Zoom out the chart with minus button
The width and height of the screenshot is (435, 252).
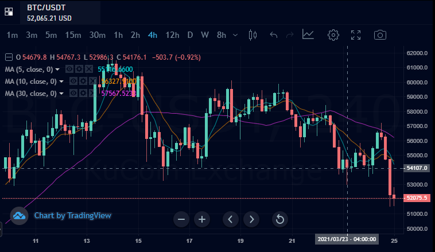click(x=181, y=219)
